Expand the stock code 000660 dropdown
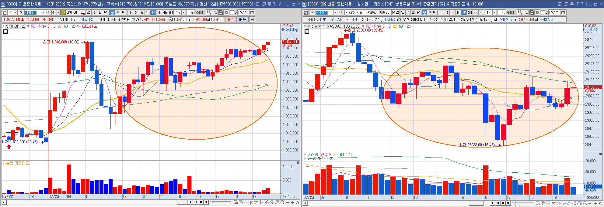Viewport: 604px width, 207px height. click(x=43, y=12)
